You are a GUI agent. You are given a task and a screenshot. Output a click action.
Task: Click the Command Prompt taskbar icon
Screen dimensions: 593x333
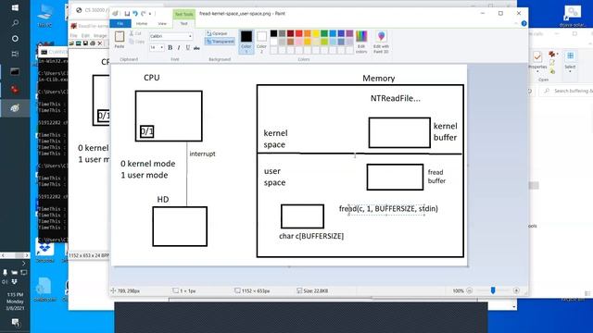point(15,72)
